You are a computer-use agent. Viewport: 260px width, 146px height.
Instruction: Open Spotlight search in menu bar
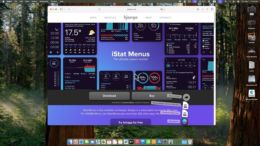[x=230, y=1]
